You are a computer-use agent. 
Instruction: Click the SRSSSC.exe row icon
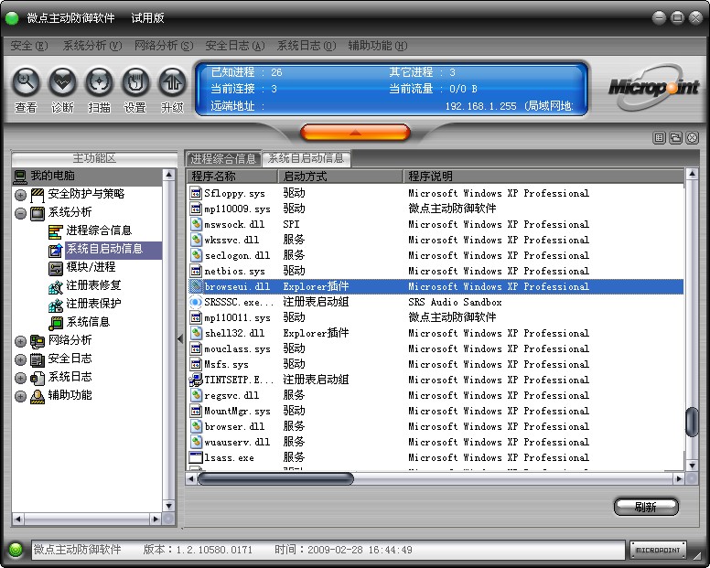point(195,302)
